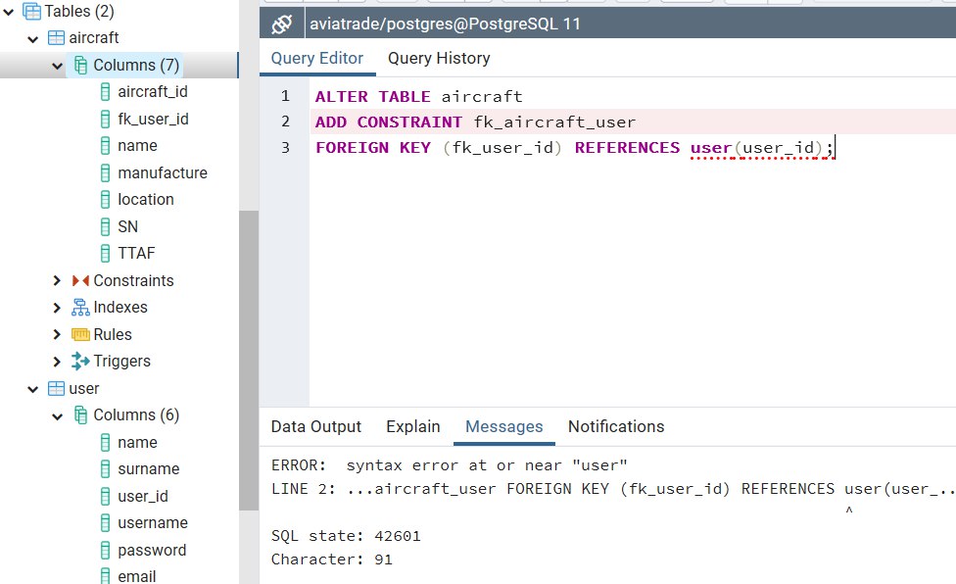Select the email column label
The height and width of the screenshot is (584, 956).
click(x=136, y=576)
